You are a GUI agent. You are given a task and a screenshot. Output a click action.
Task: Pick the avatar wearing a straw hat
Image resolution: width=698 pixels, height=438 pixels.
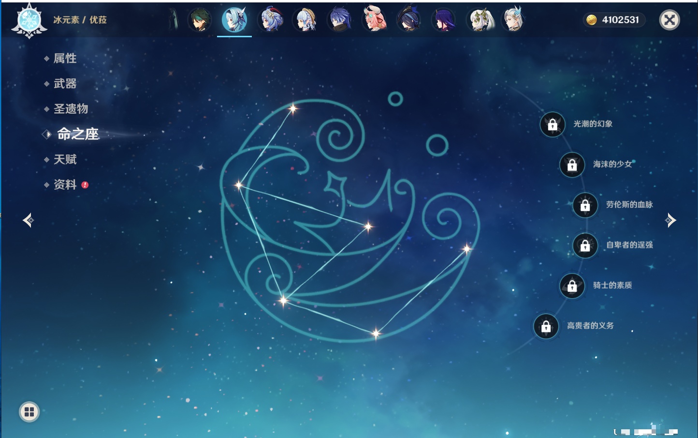click(305, 20)
